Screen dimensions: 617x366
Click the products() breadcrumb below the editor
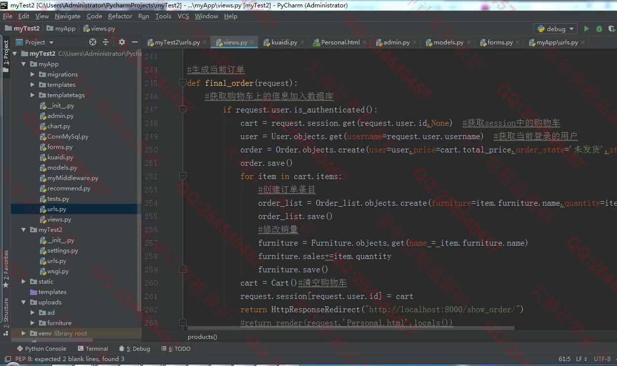(x=202, y=337)
